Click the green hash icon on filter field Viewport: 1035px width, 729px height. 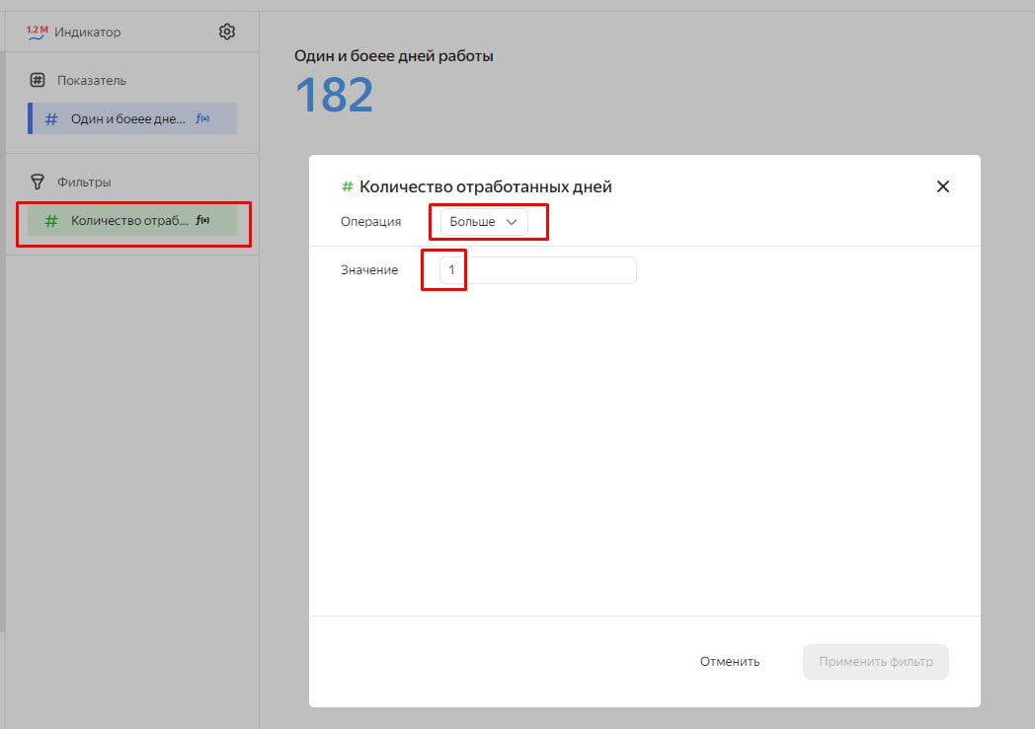coord(50,221)
